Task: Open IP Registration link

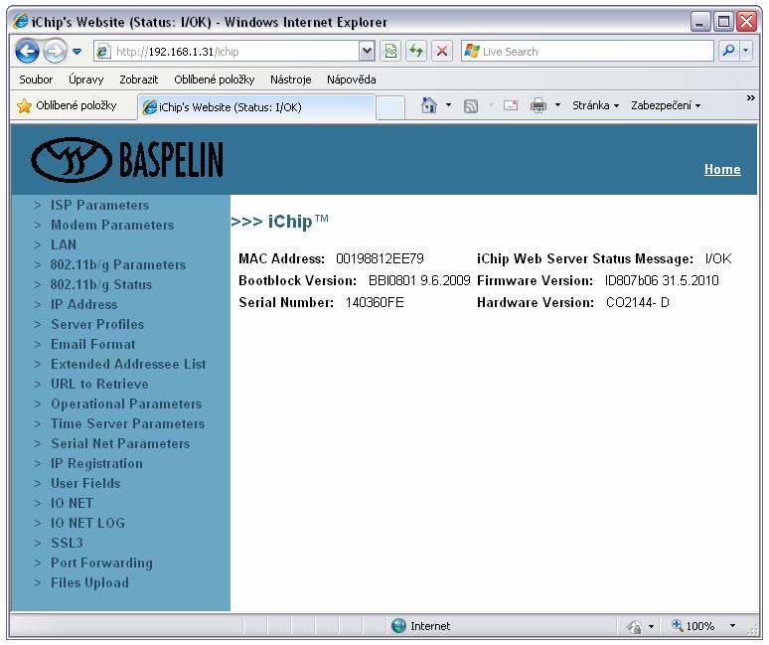Action: 96,463
